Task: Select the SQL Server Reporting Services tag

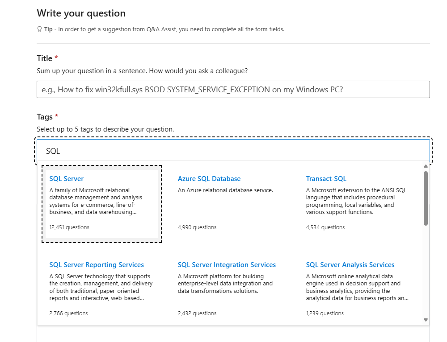Action: point(97,264)
